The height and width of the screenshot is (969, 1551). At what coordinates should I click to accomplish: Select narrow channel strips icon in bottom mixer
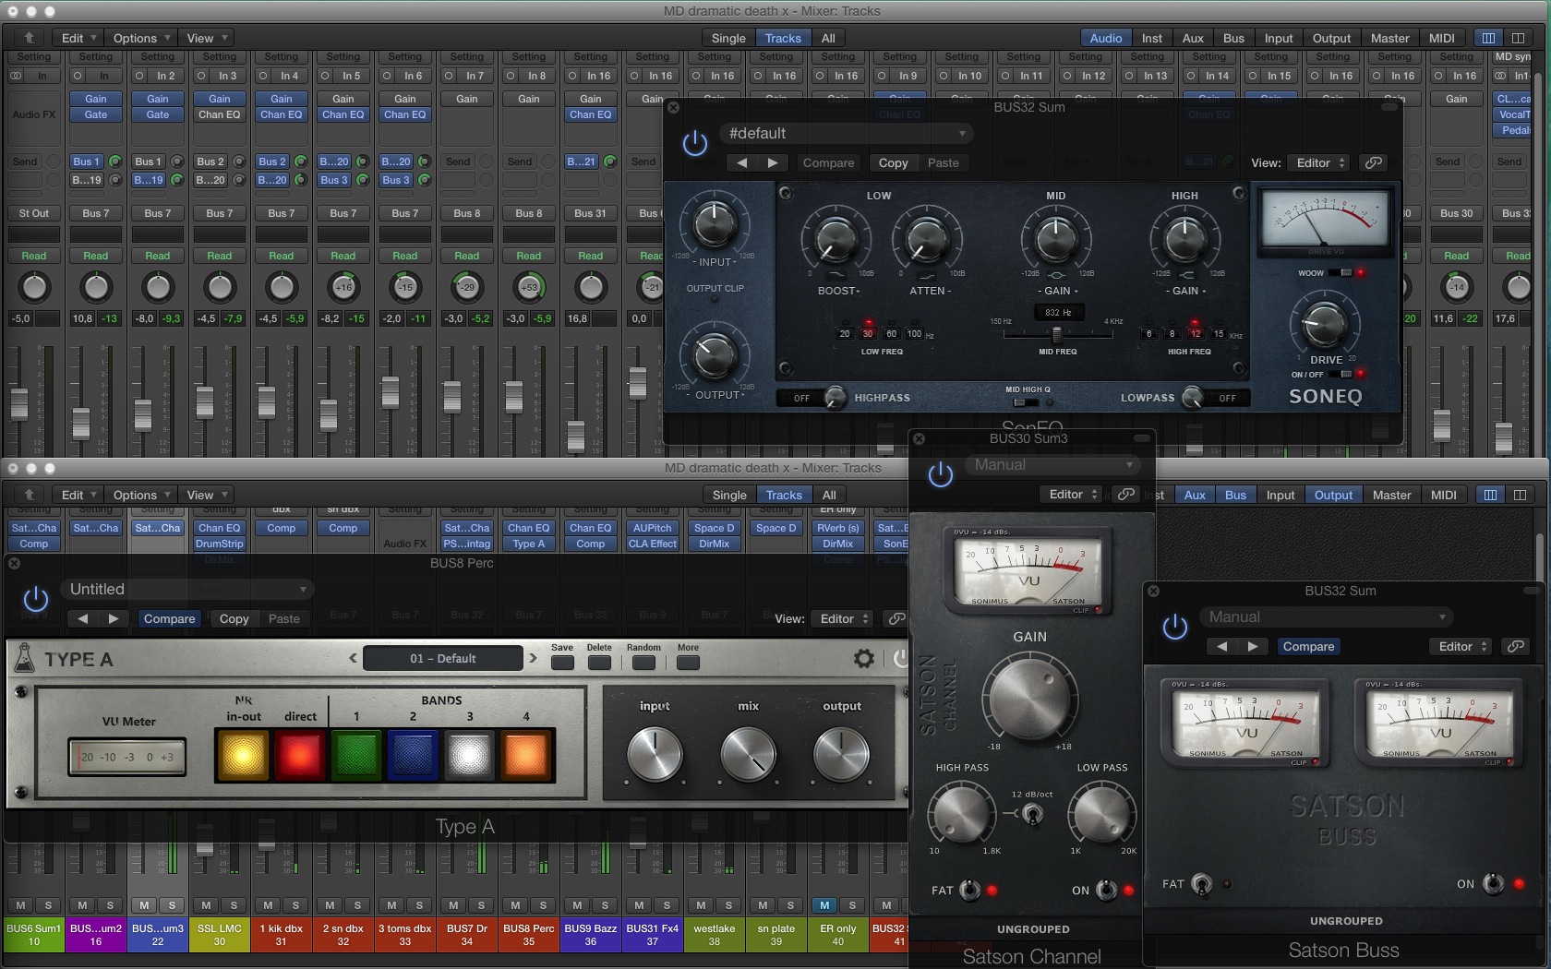click(1490, 495)
